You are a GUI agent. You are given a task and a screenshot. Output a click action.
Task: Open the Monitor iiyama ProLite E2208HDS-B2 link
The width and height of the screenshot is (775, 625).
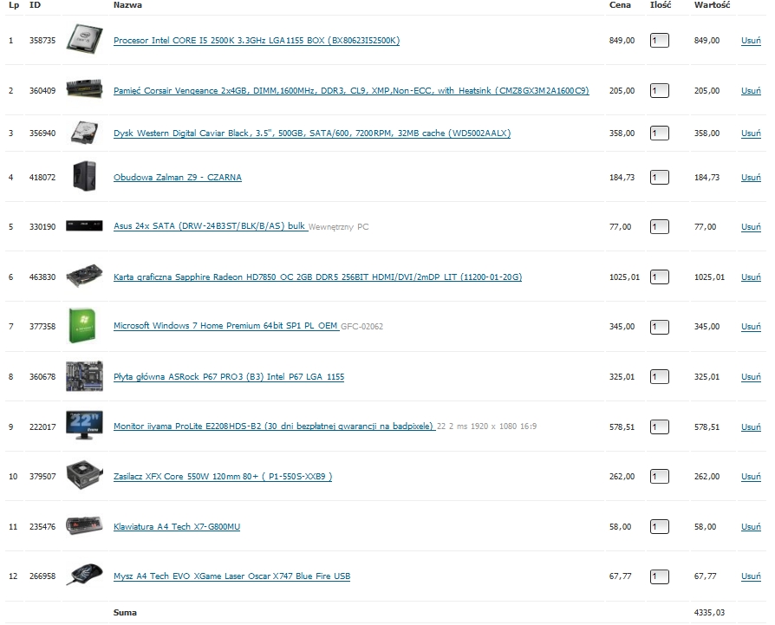[274, 426]
